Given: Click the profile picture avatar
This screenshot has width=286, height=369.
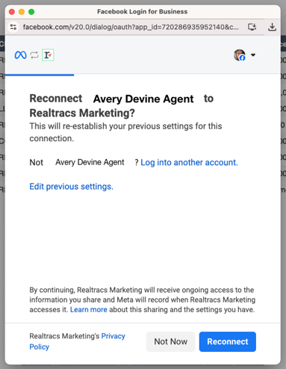Looking at the screenshot, I should coord(240,55).
